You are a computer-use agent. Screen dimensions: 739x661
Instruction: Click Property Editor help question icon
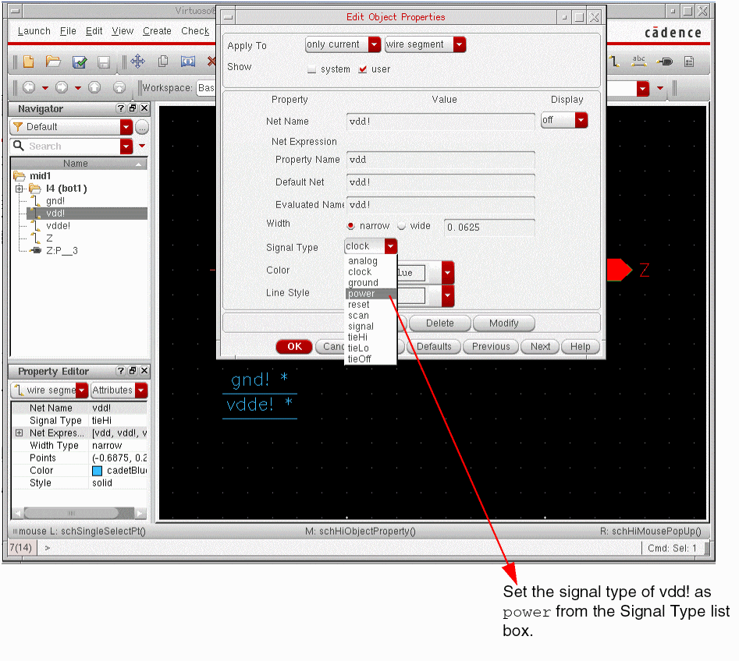tap(121, 371)
